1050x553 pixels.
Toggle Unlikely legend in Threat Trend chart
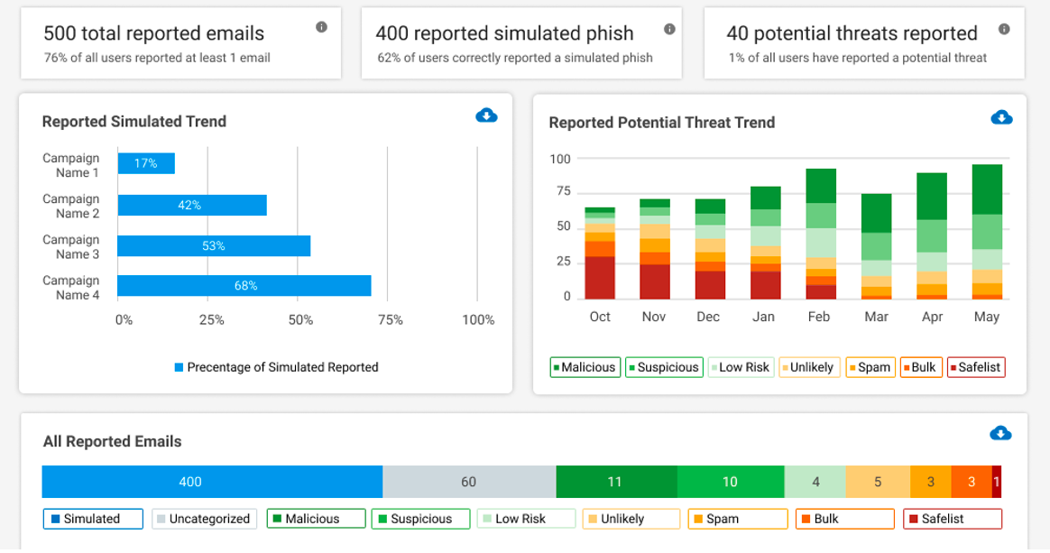point(809,367)
